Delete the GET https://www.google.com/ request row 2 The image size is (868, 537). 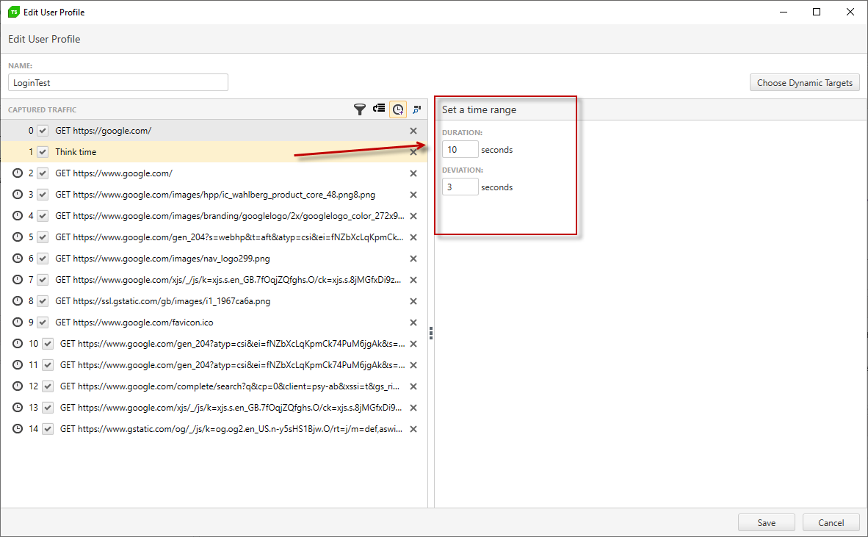(x=413, y=173)
